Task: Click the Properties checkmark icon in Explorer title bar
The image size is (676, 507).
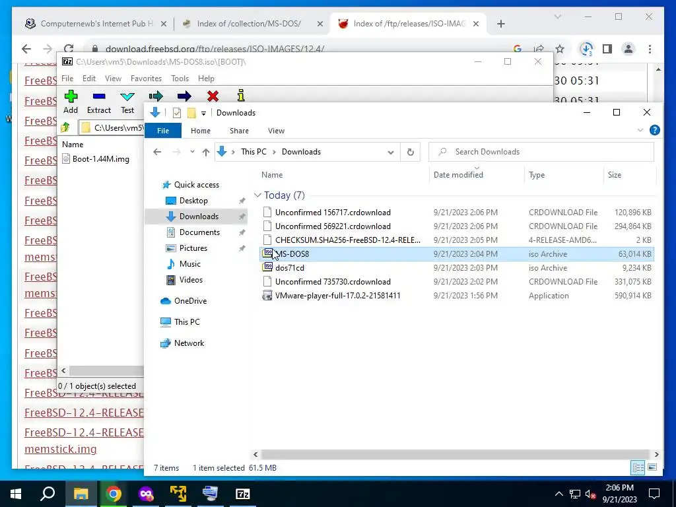Action: pyautogui.click(x=177, y=113)
